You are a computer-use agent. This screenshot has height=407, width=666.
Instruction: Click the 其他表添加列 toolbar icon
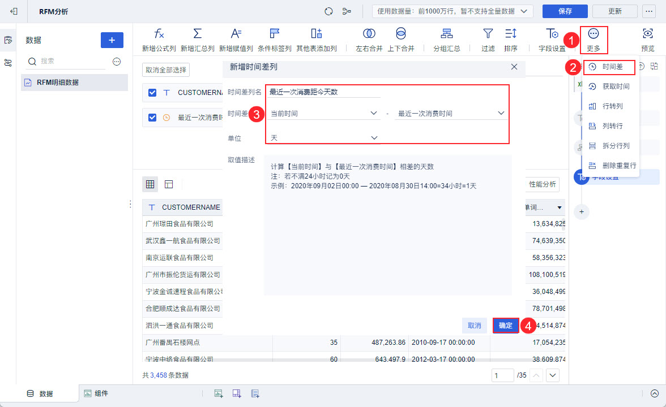[317, 33]
